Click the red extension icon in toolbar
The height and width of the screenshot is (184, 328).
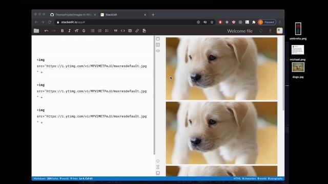220,22
